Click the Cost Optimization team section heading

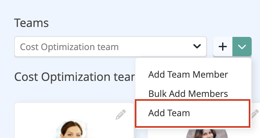pyautogui.click(x=74, y=77)
